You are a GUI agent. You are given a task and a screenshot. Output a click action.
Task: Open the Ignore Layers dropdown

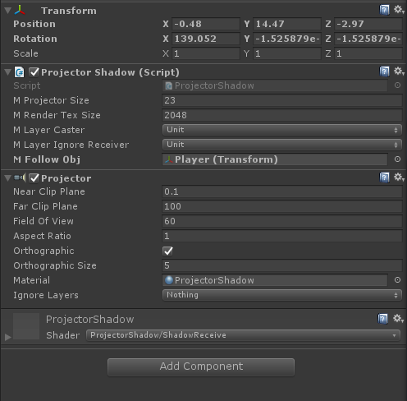(282, 295)
